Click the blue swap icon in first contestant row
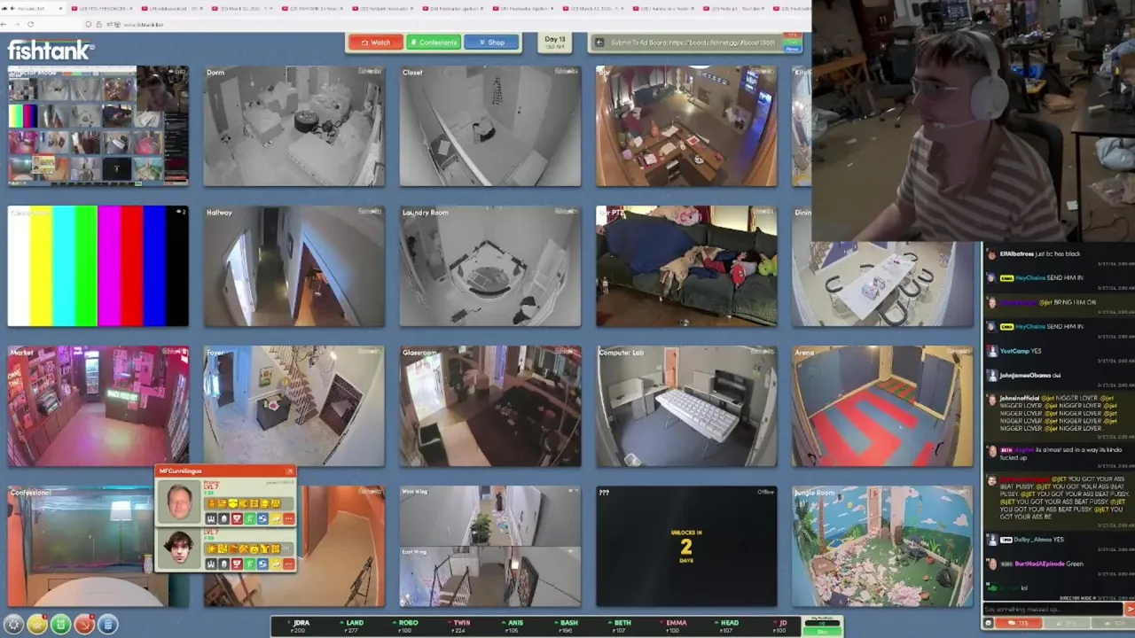This screenshot has height=638, width=1135. click(x=262, y=518)
